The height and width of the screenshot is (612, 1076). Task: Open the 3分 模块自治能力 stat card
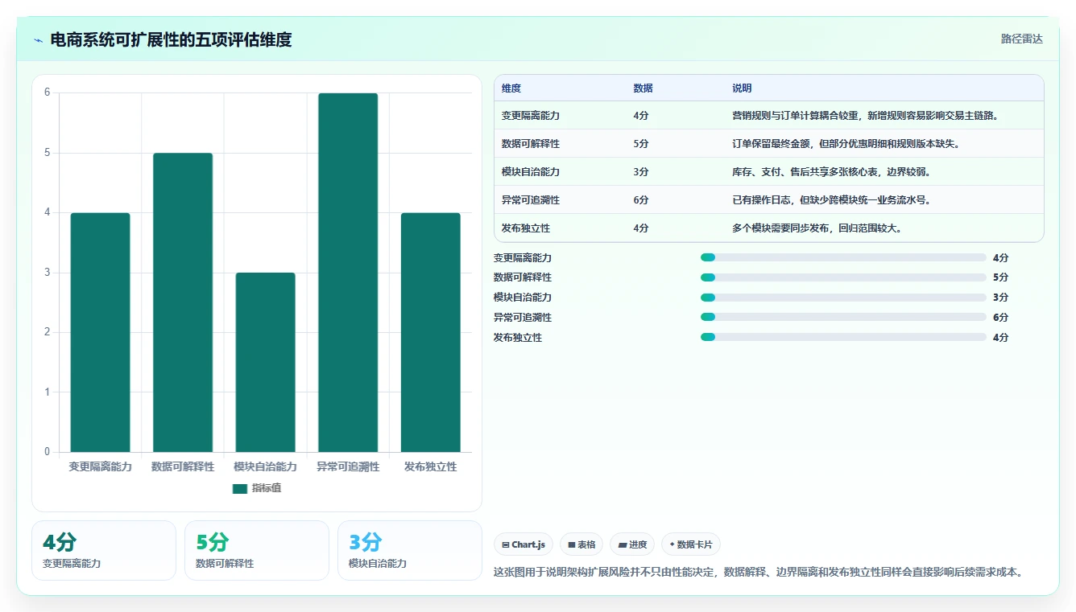point(410,550)
